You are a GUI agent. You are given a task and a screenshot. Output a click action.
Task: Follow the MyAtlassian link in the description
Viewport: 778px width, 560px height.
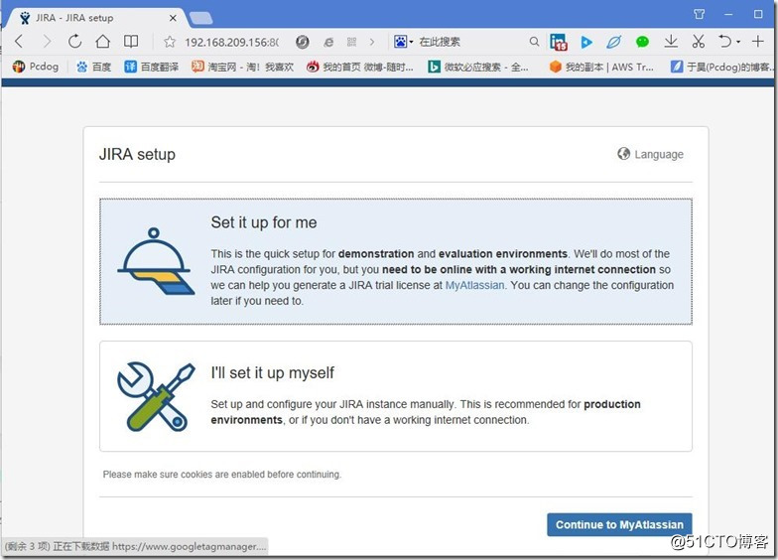pos(474,285)
